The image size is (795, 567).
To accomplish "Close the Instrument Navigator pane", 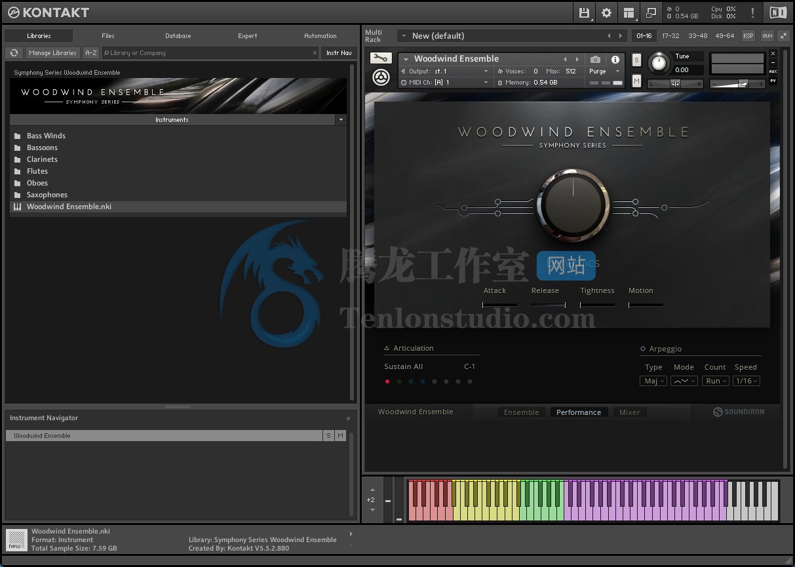I will (348, 418).
